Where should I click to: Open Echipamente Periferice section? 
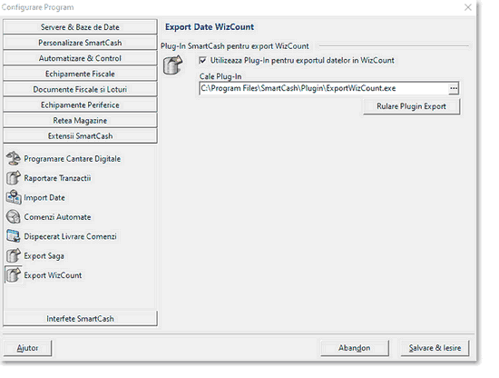(x=80, y=105)
